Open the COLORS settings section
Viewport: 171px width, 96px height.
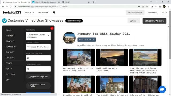pyautogui.click(x=10, y=58)
